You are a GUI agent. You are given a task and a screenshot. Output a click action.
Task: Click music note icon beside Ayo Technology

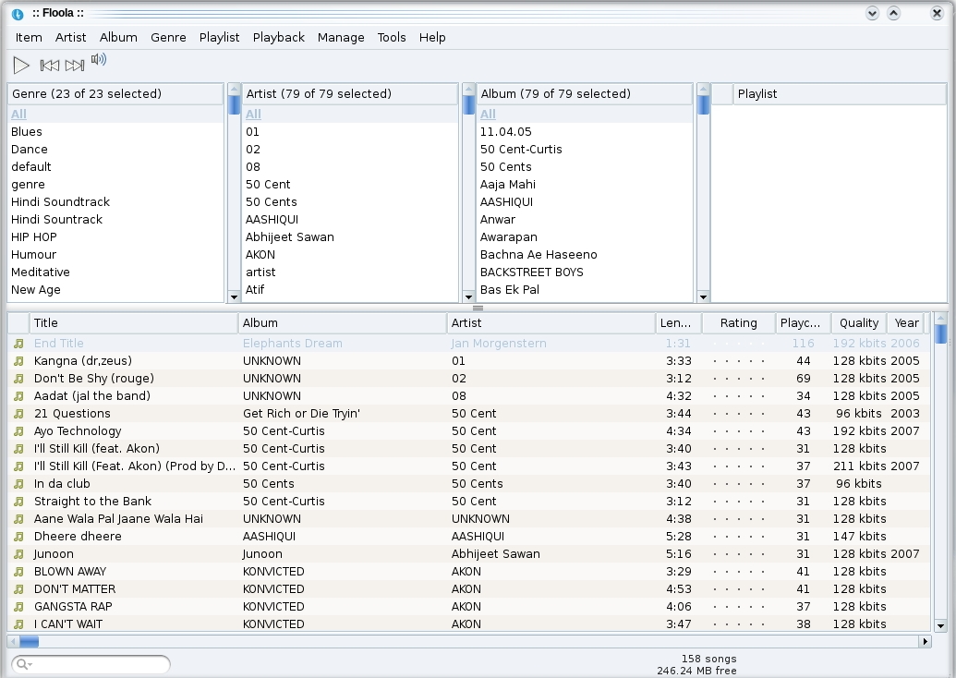pos(18,431)
